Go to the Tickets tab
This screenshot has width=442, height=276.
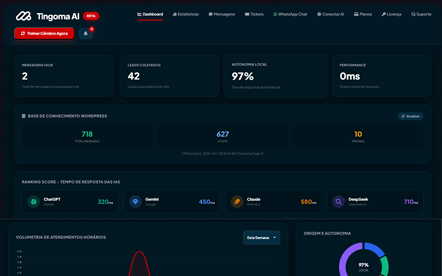[x=254, y=14]
